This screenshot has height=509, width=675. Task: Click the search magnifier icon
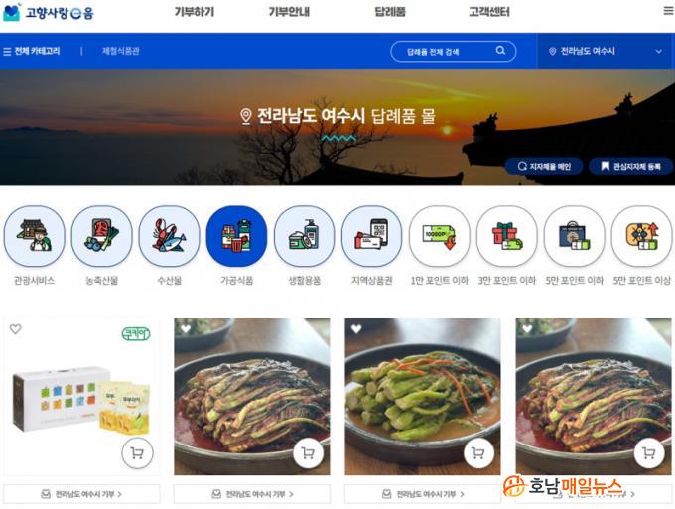pos(500,51)
